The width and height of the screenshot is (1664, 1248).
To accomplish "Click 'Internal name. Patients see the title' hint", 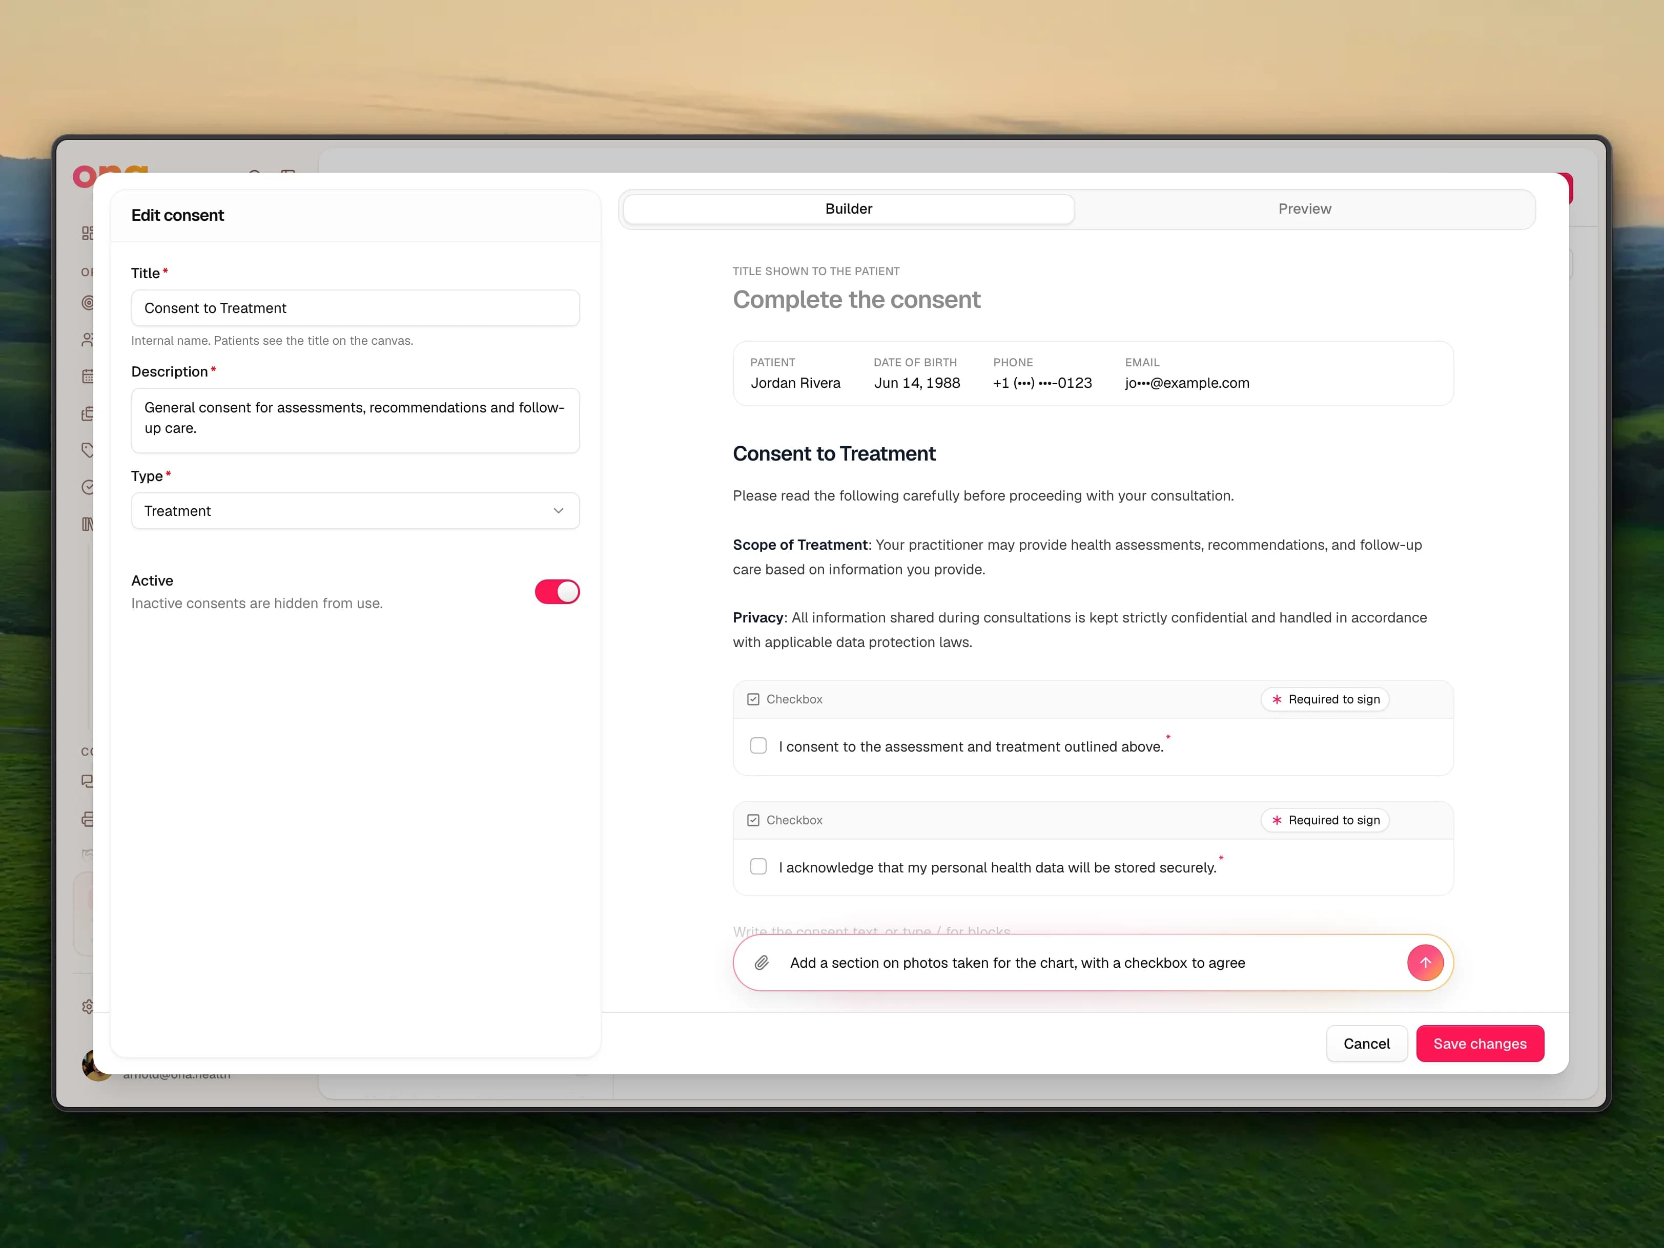I will (x=272, y=341).
